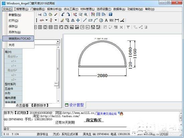Select the line drawing tool

(x=85, y=20)
